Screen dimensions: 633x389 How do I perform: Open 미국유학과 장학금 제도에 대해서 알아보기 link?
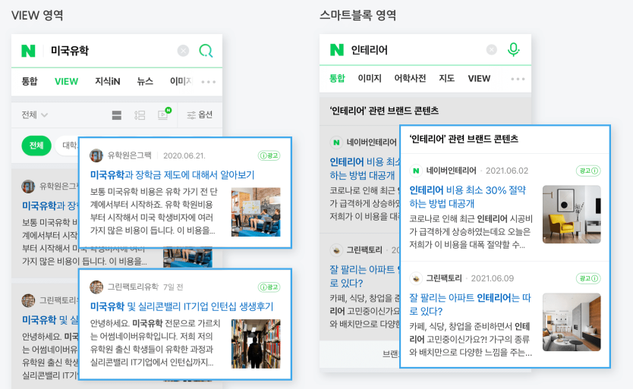tap(172, 174)
